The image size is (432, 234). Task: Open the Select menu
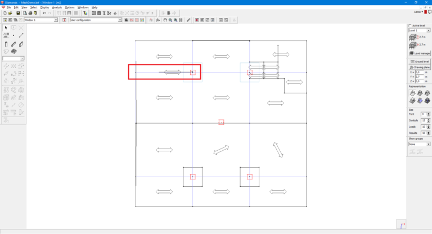[x=34, y=7]
